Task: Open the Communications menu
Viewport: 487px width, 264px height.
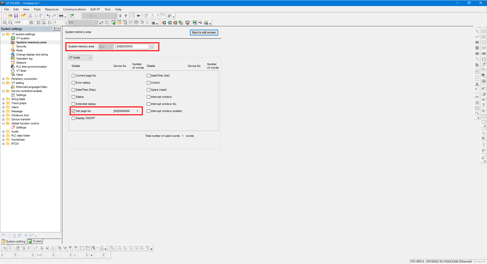Action: coord(74,9)
